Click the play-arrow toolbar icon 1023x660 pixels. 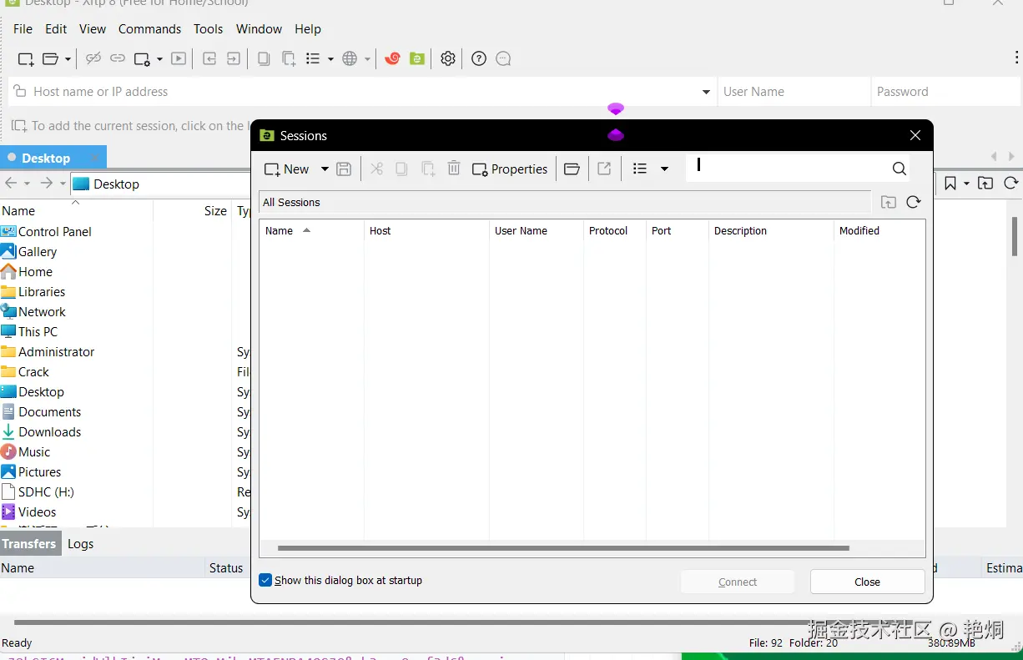(179, 58)
